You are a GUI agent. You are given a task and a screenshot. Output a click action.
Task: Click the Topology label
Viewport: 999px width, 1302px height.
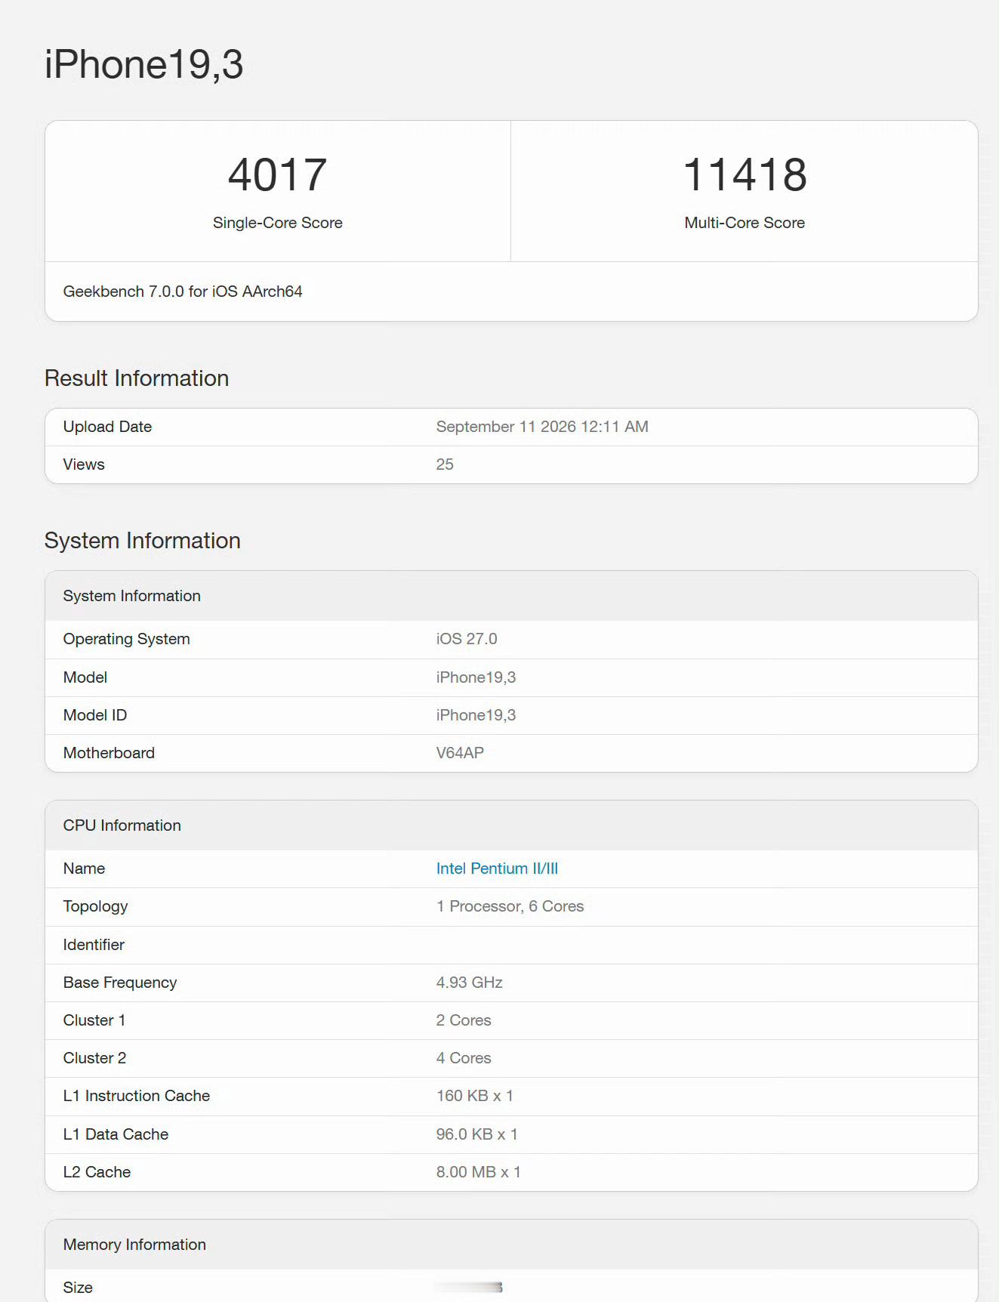coord(95,906)
